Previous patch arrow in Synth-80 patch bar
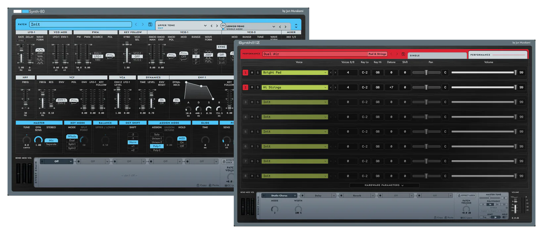Viewport: 543px width, 234px height. pyautogui.click(x=136, y=25)
